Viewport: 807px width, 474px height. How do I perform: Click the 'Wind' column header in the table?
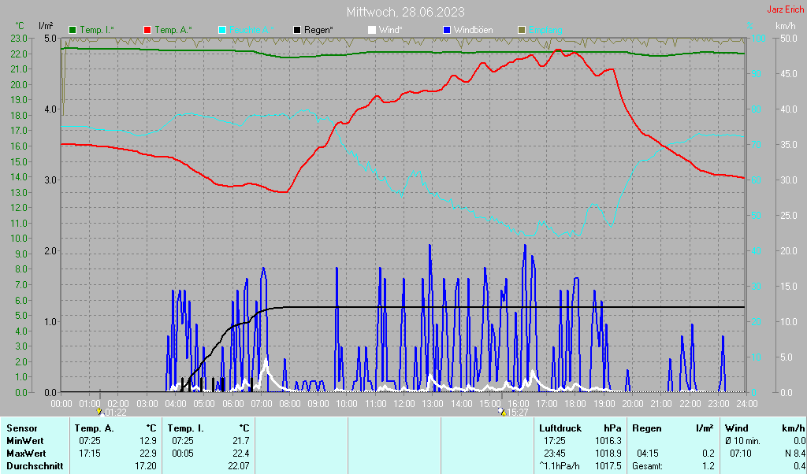coord(736,428)
